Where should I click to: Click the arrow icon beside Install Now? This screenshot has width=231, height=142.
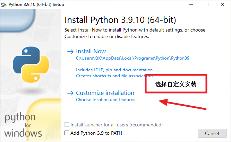tap(70, 52)
